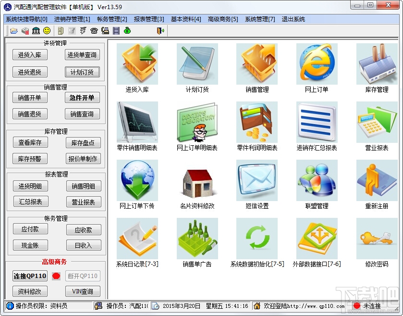The width and height of the screenshot is (403, 316).
Task: Click the 进货退货 button
Action: coord(30,72)
